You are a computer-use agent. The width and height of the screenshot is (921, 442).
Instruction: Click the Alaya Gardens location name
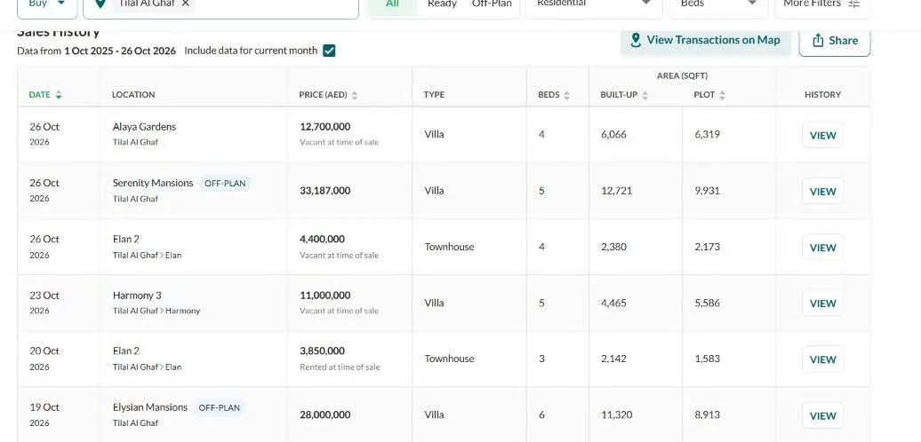(x=145, y=127)
